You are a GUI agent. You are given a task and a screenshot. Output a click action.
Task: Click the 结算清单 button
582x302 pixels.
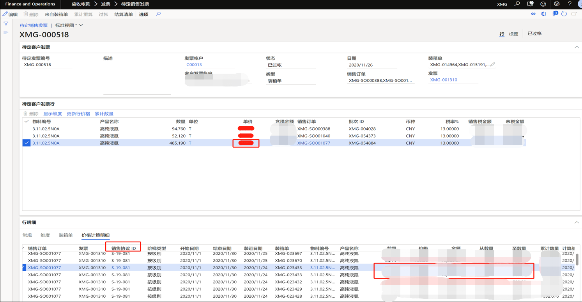click(124, 14)
